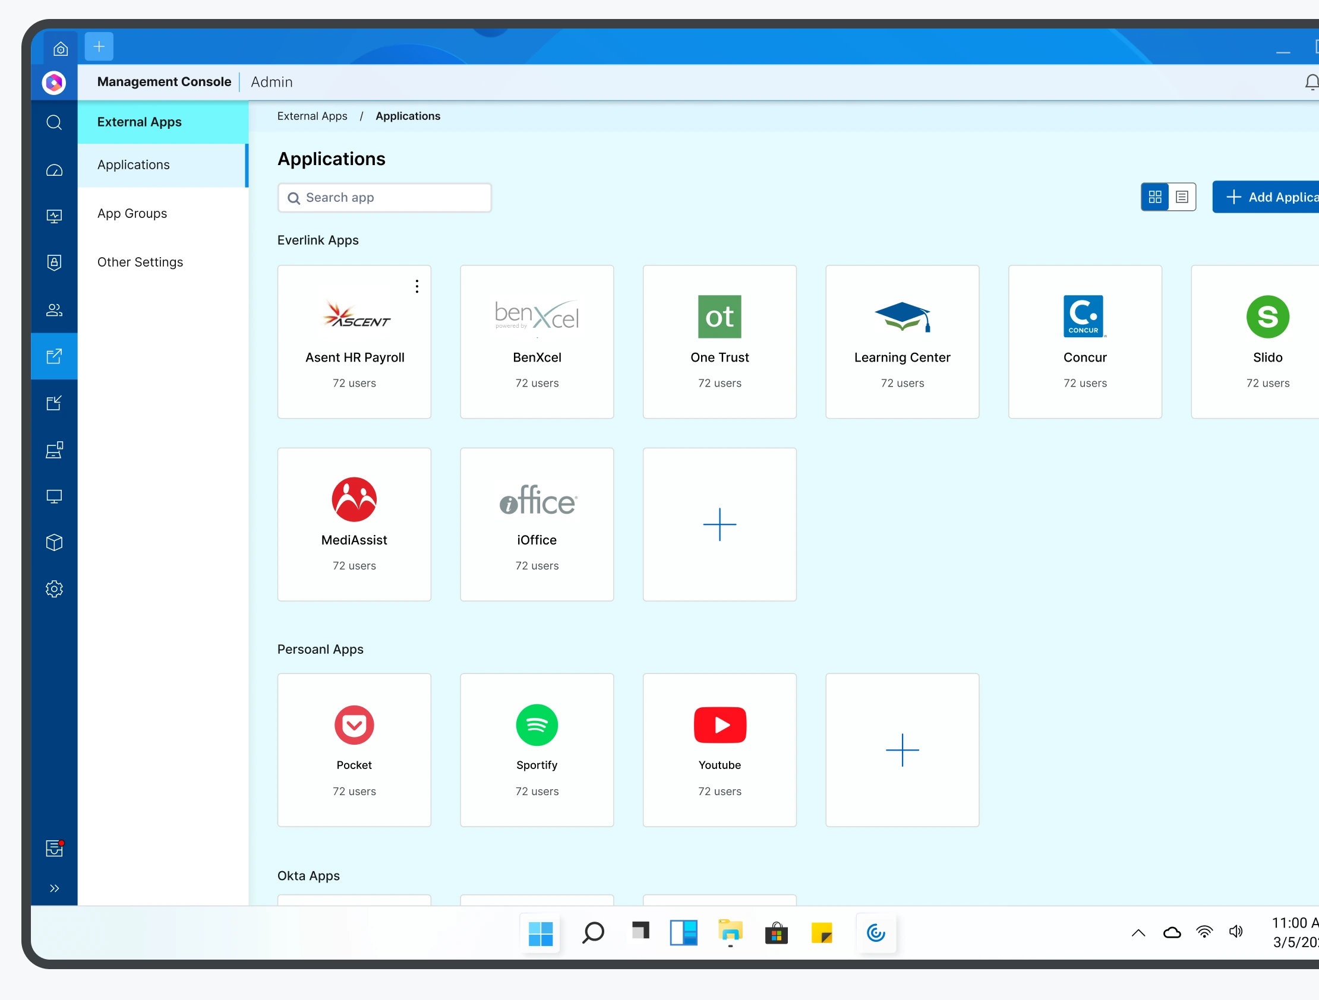Click the Search app input field
The width and height of the screenshot is (1319, 1000).
[x=384, y=198]
